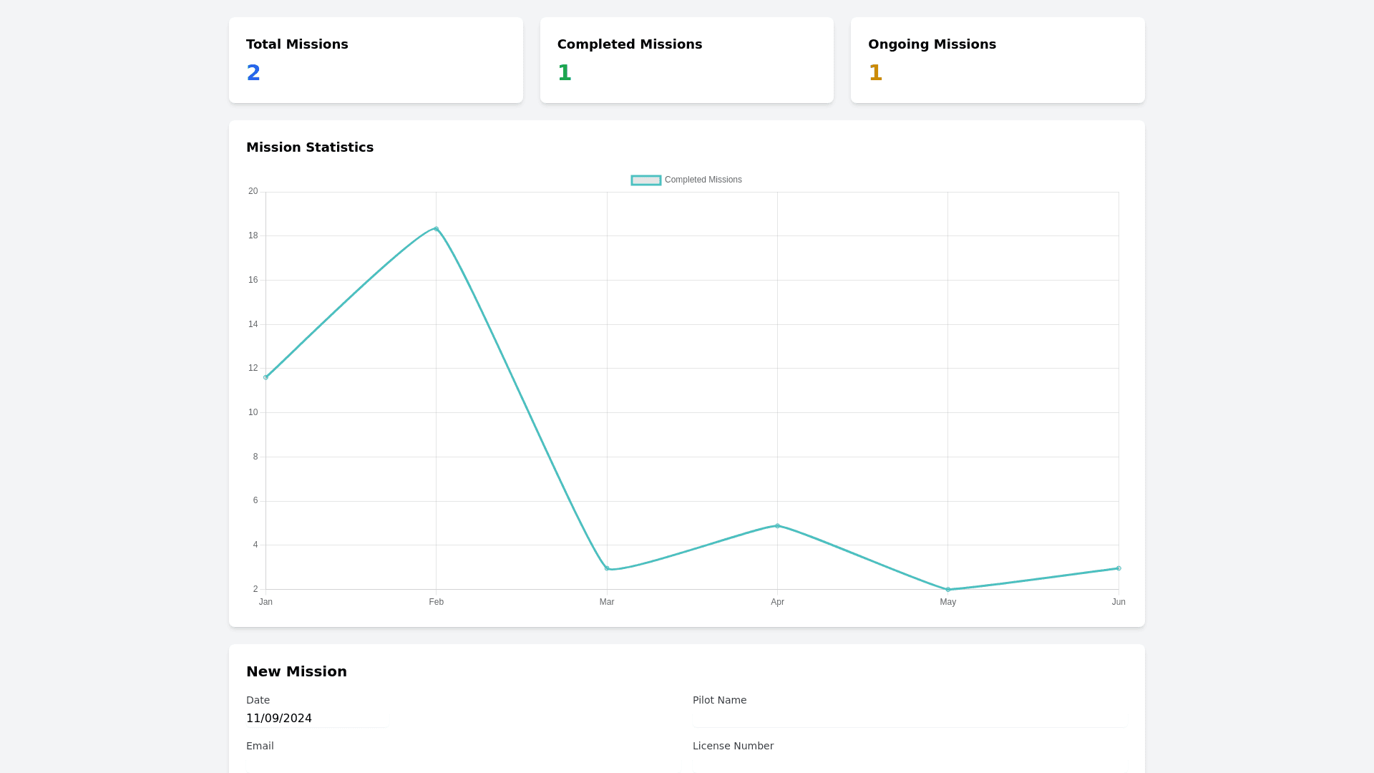Click the Pilot Name label
1374x773 pixels.
719,700
